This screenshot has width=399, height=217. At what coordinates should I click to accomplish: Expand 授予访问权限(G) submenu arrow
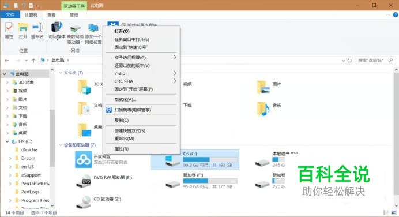(175, 58)
